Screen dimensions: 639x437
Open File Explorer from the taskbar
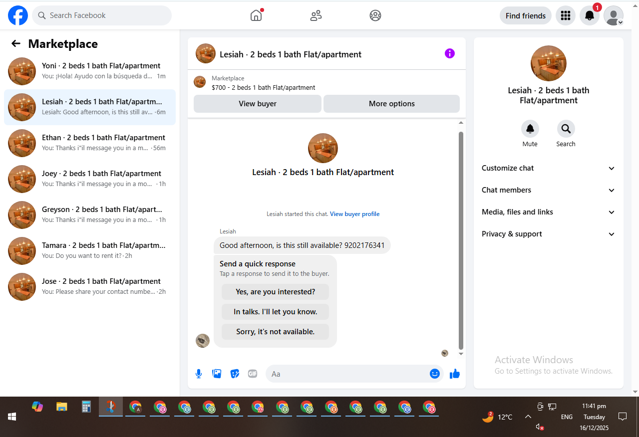[x=62, y=407]
